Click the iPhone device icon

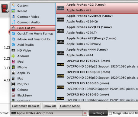tap(13, 67)
